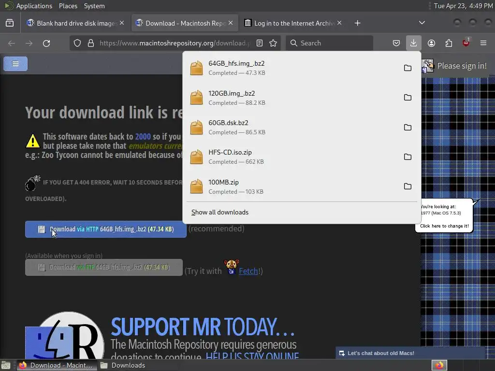Show HFS-CD.iso.zip in containing folder
This screenshot has height=371, width=495.
(408, 157)
